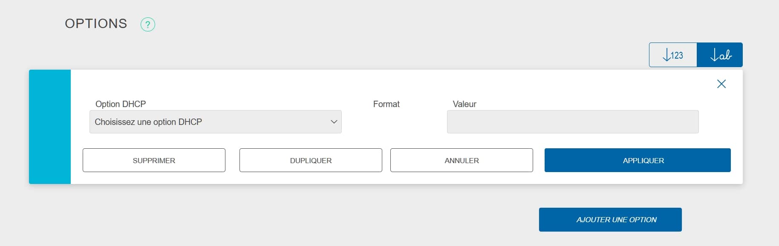
Task: Click the cyan side bar of the option card
Action: point(50,127)
